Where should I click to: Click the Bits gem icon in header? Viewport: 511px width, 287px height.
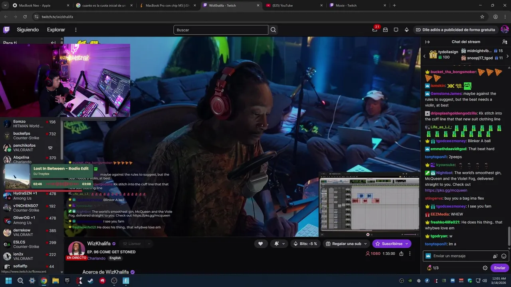pos(406,30)
